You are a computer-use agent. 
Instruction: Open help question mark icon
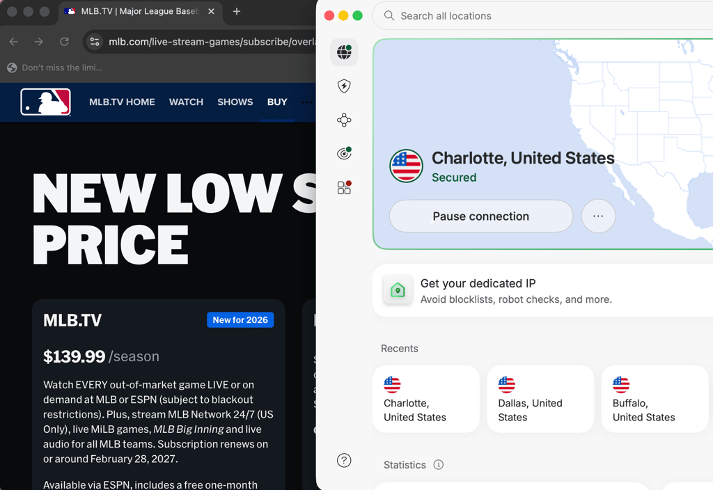point(344,461)
